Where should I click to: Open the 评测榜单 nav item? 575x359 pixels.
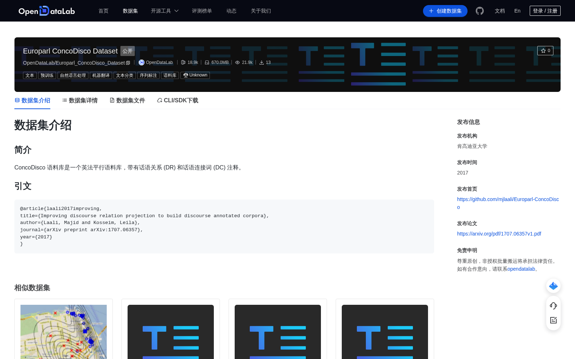(202, 11)
